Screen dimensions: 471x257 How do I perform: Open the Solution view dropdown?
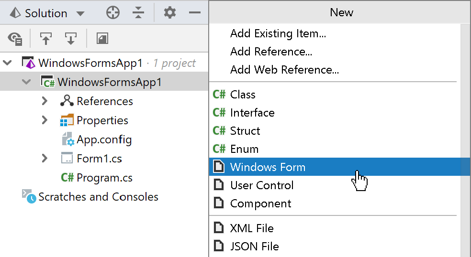pyautogui.click(x=47, y=13)
